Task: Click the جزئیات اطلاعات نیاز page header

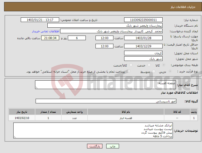Action: tap(183, 7)
